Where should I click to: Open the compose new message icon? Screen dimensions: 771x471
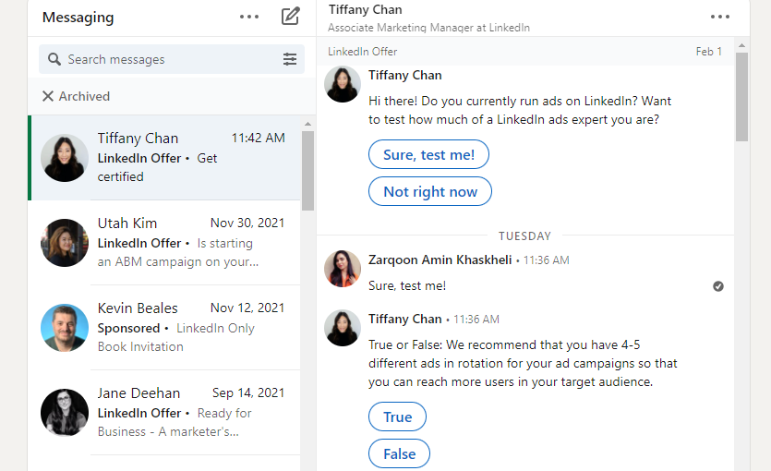pyautogui.click(x=290, y=17)
